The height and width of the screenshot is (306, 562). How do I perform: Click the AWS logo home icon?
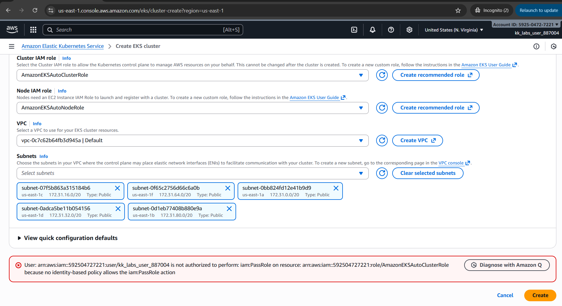(x=12, y=29)
